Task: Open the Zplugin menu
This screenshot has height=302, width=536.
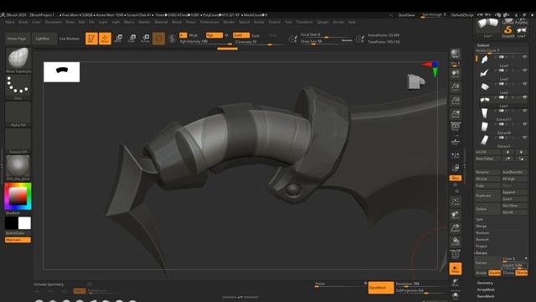Action: (322, 22)
